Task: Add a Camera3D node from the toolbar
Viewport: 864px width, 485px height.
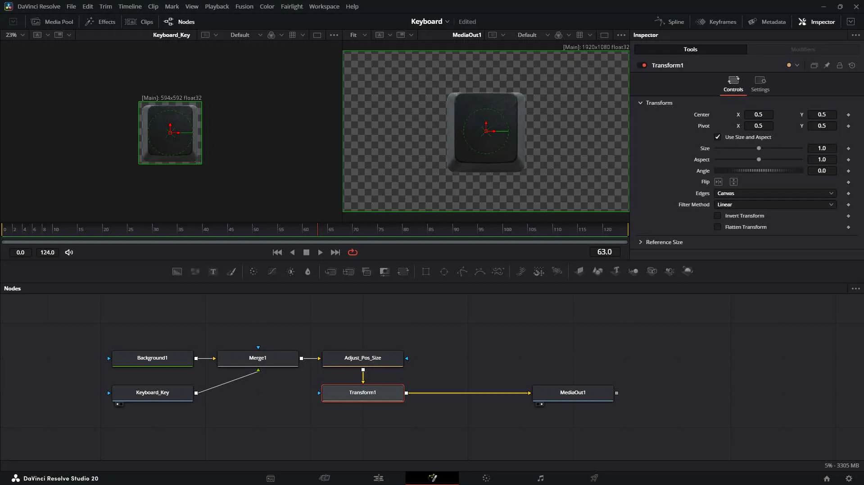Action: (x=652, y=271)
